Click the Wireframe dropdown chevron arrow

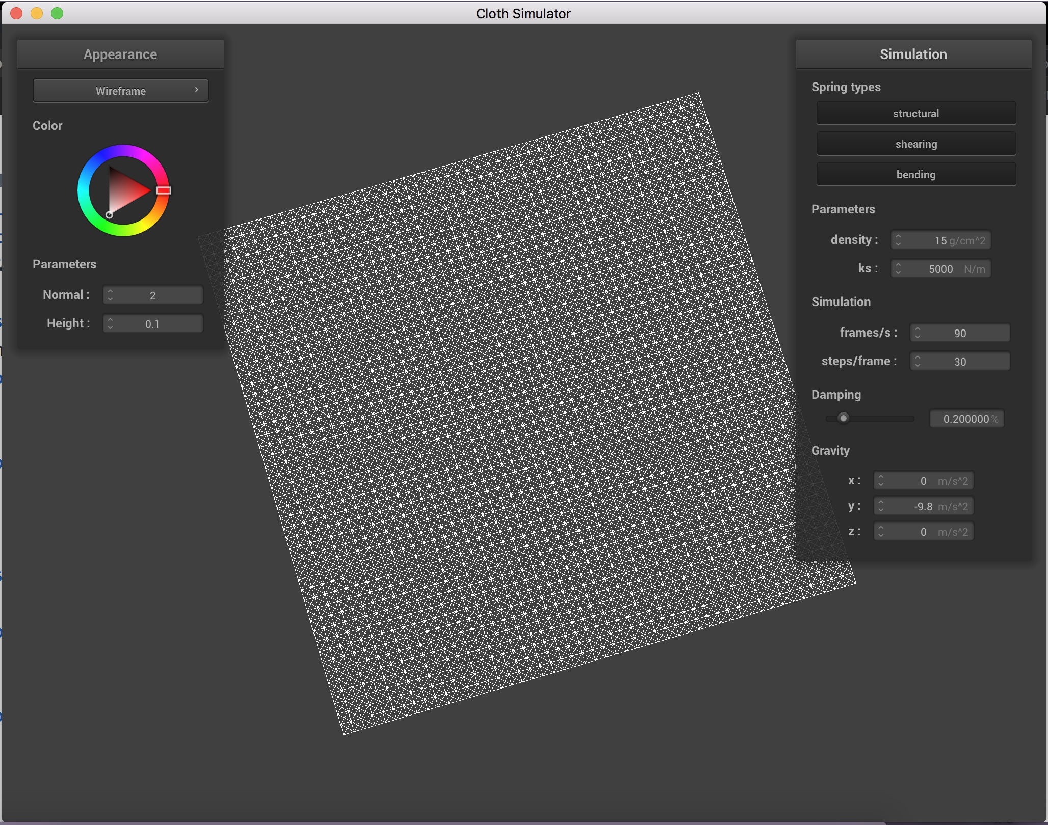(x=197, y=90)
